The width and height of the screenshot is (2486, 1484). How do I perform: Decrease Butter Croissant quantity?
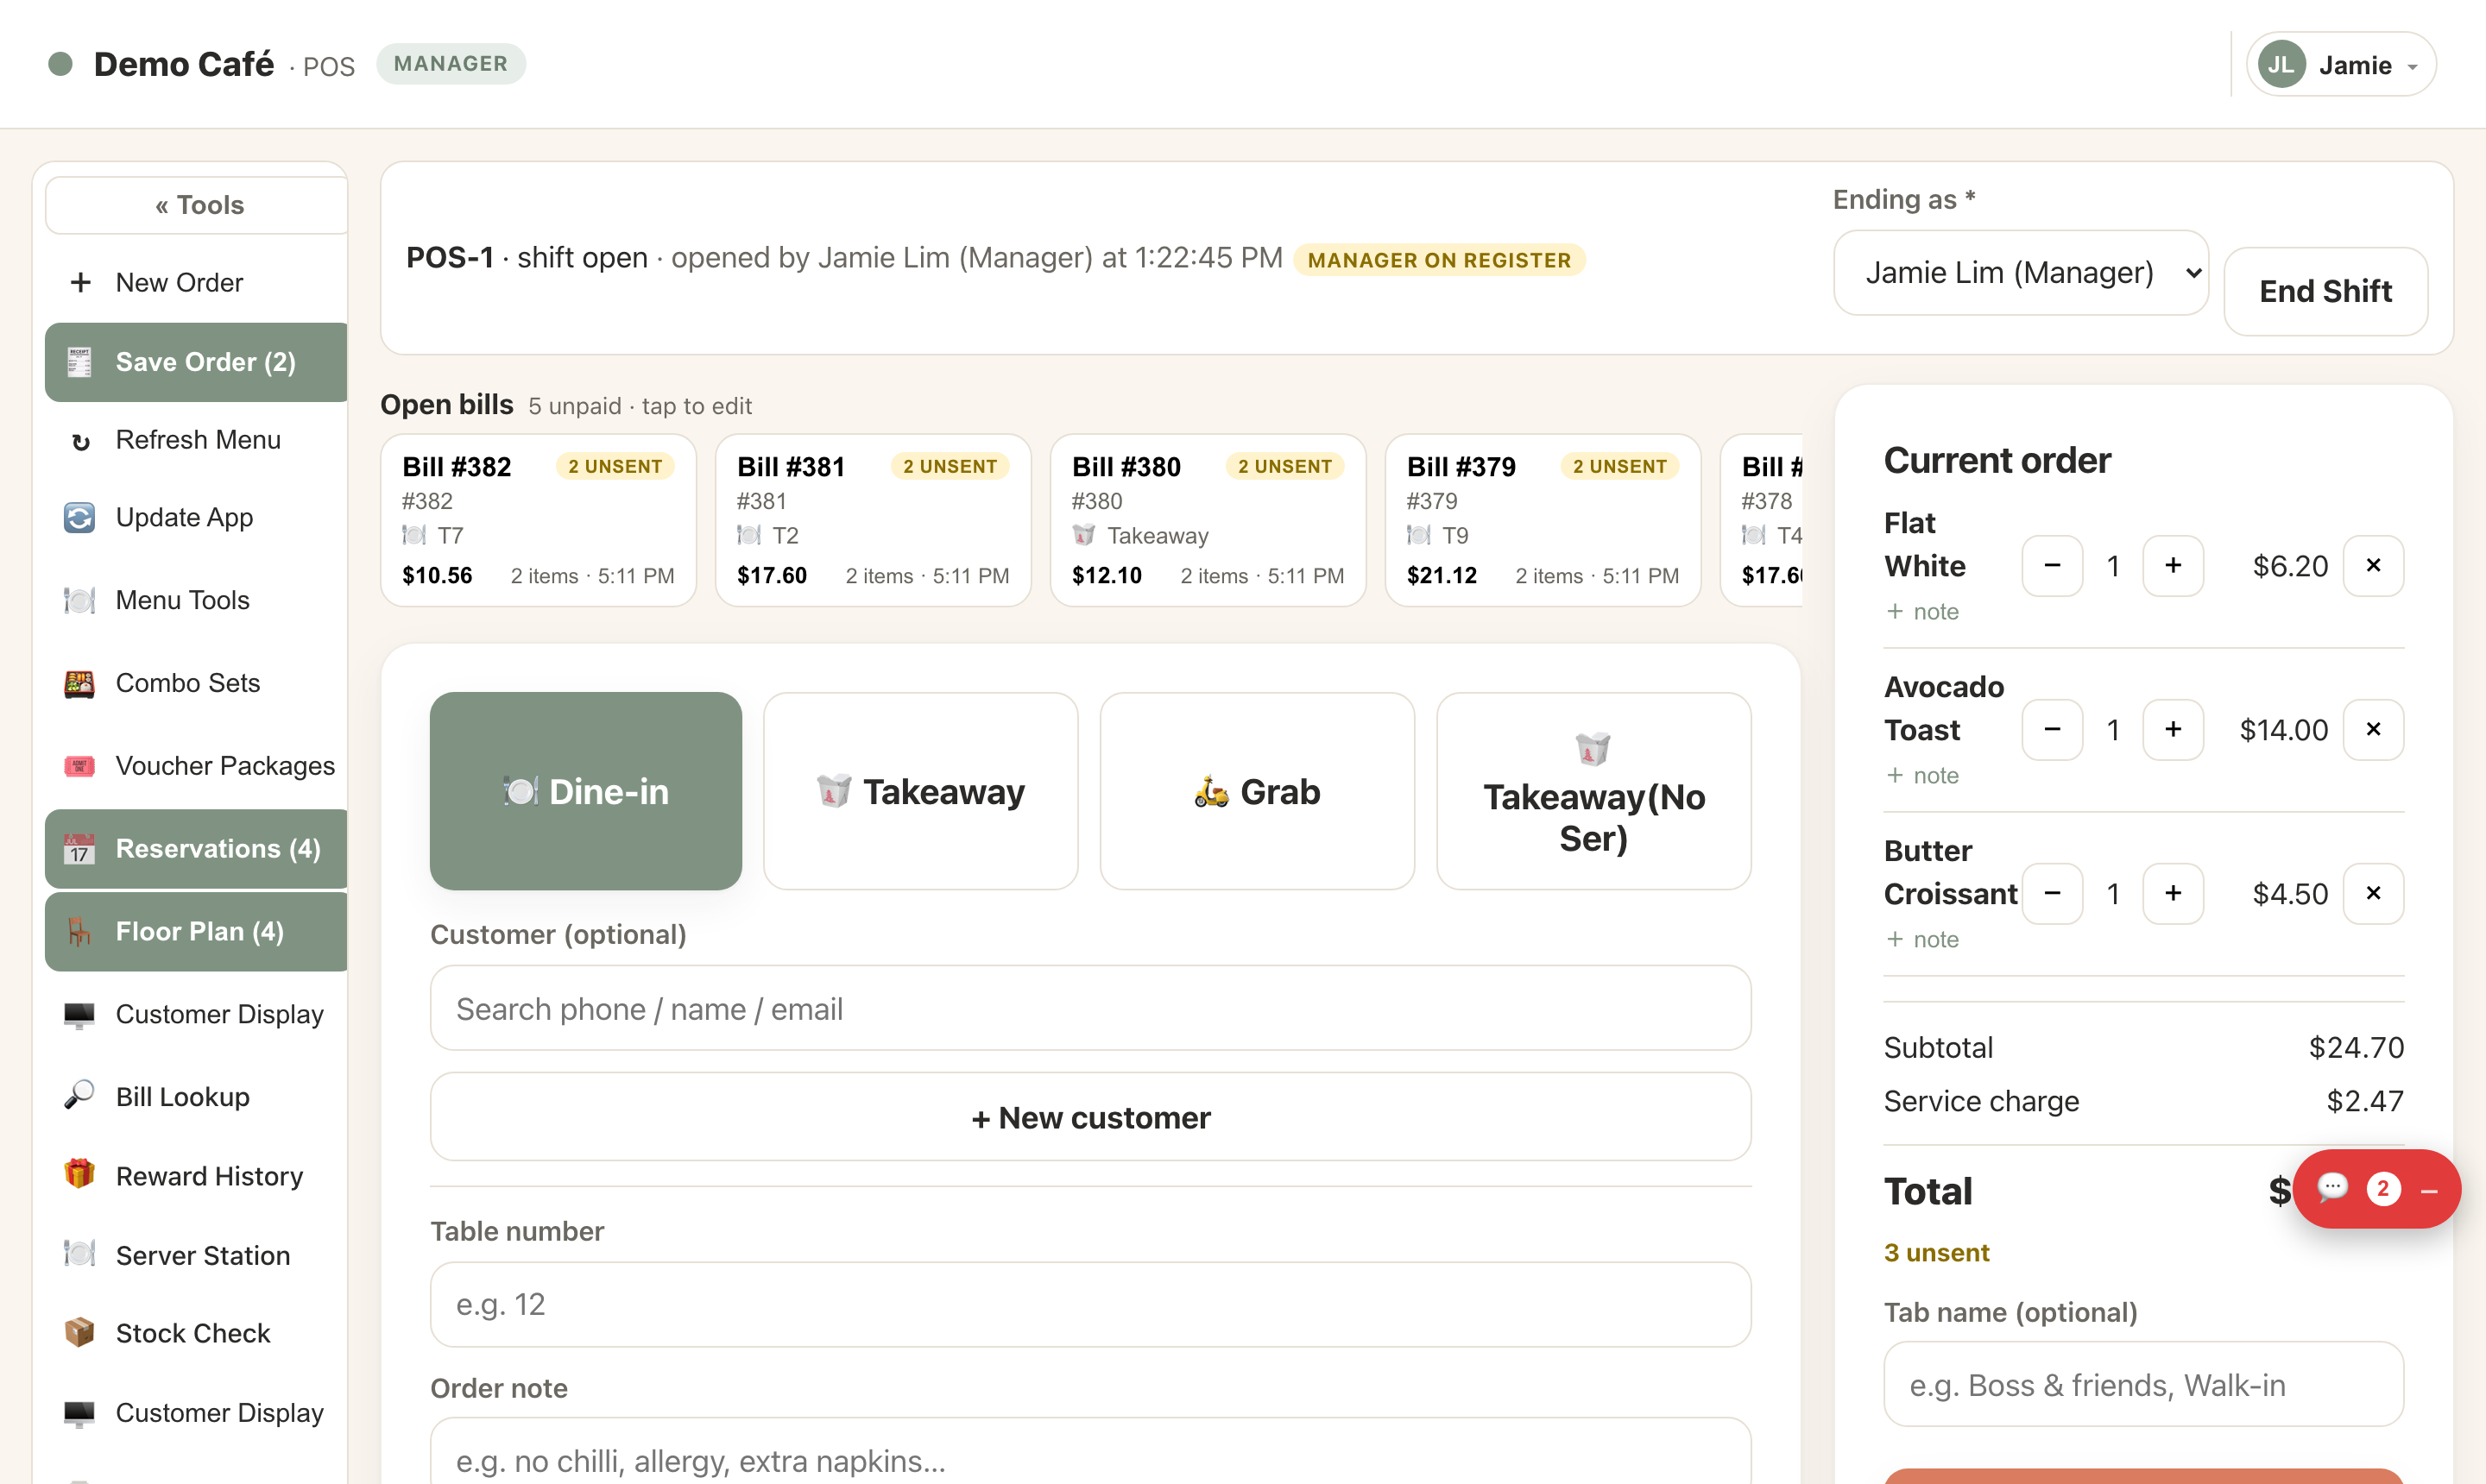point(2052,894)
